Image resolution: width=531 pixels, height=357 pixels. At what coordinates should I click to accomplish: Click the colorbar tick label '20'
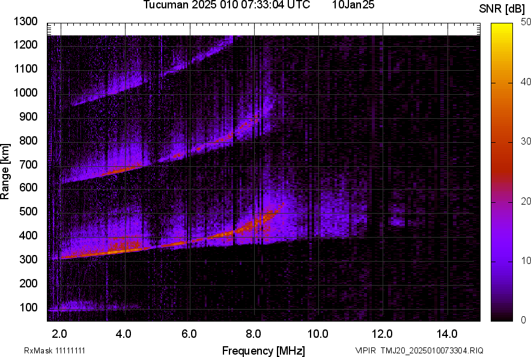coord(526,201)
